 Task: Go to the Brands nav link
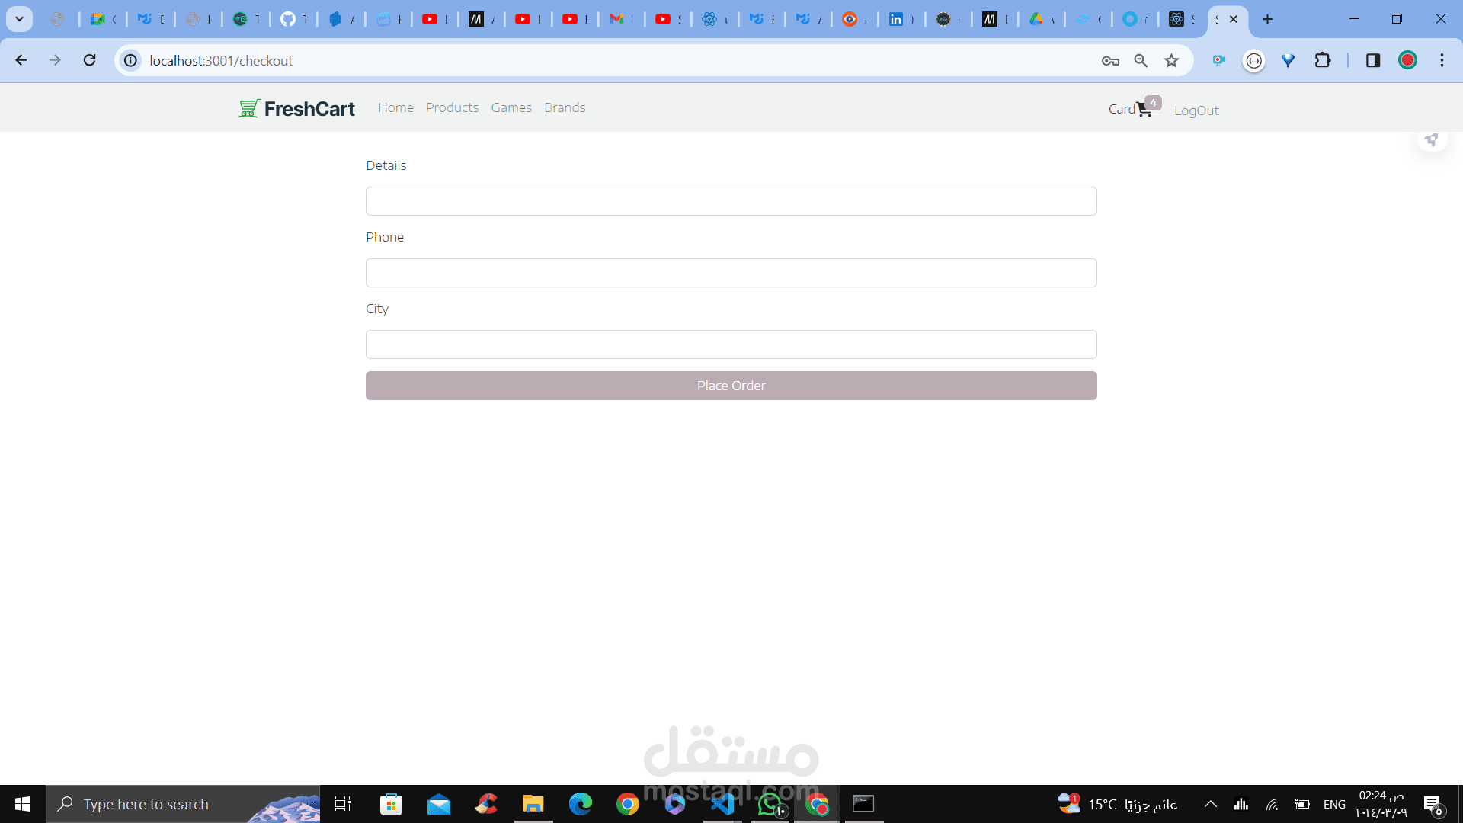click(565, 107)
